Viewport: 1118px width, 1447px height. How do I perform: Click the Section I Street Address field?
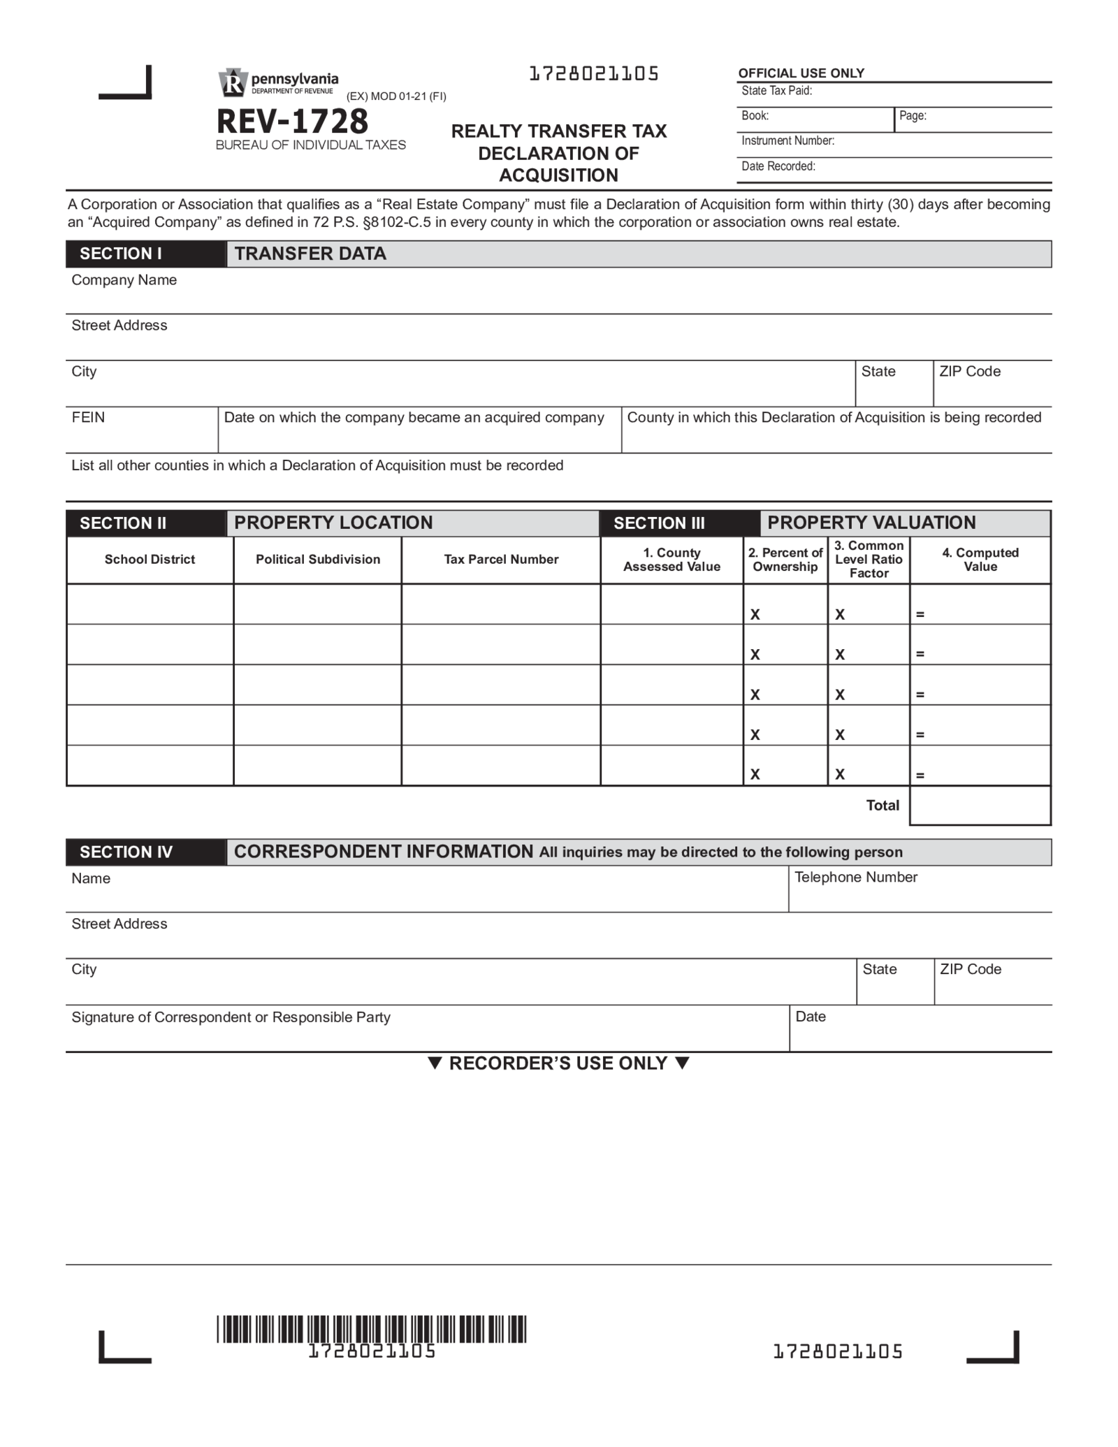click(x=559, y=337)
